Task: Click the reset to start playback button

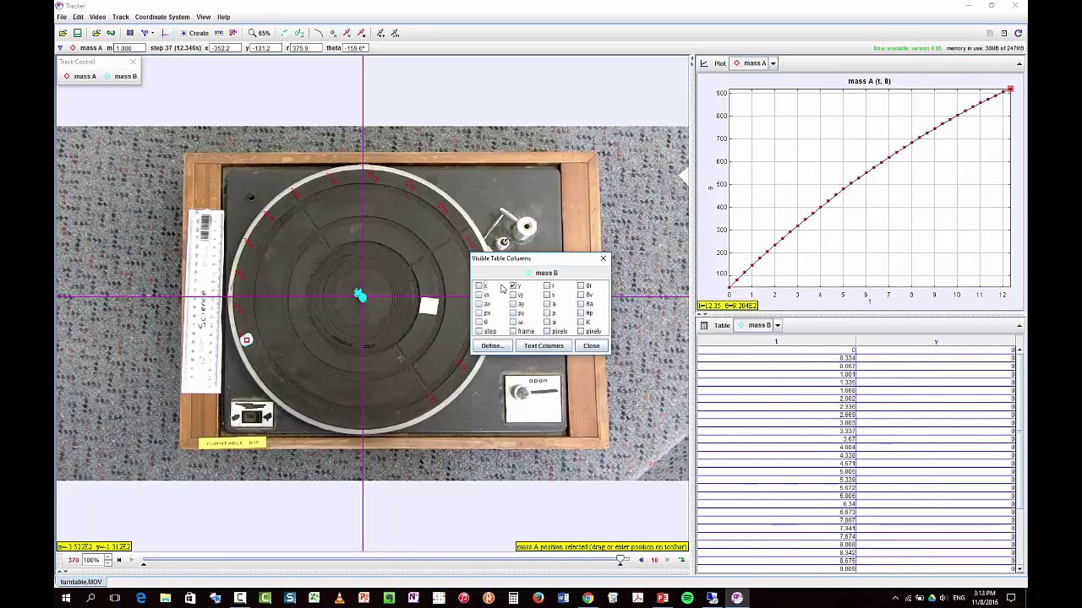Action: point(119,560)
